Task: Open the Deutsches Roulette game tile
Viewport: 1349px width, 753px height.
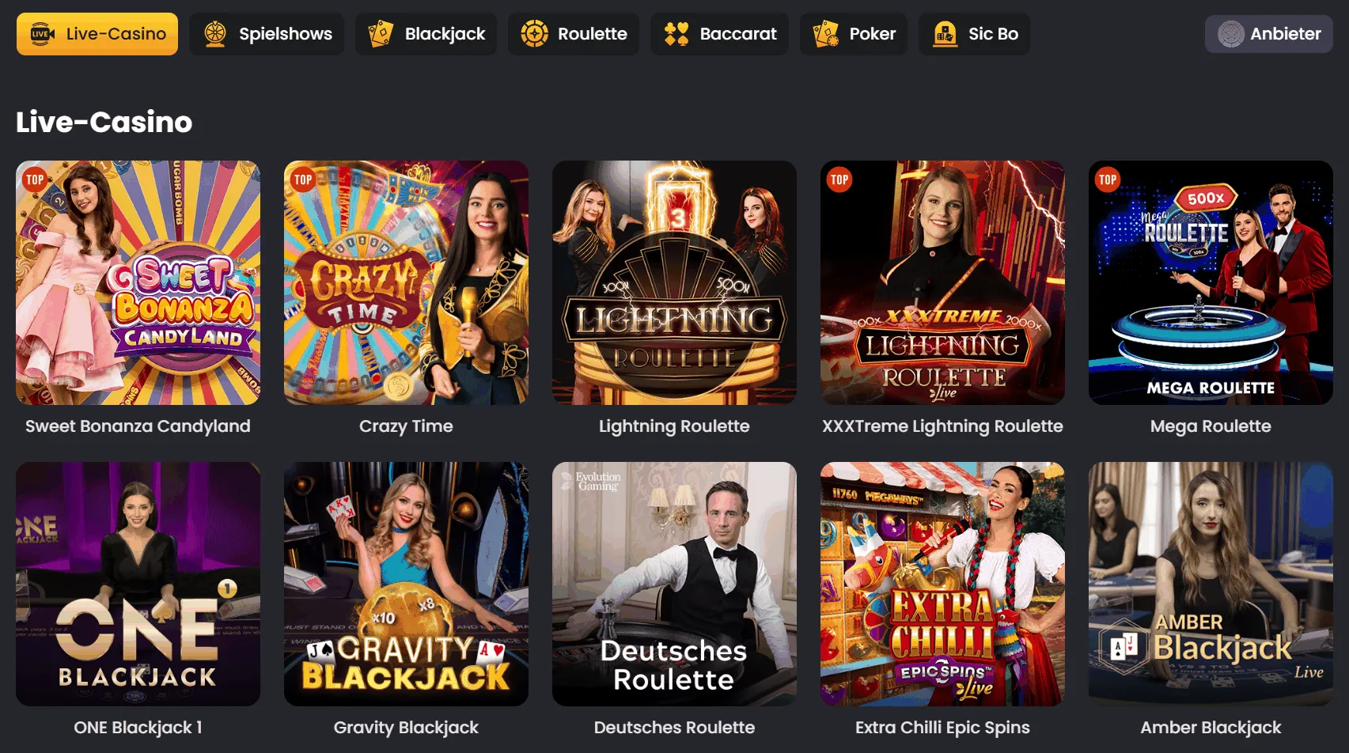Action: pyautogui.click(x=674, y=584)
